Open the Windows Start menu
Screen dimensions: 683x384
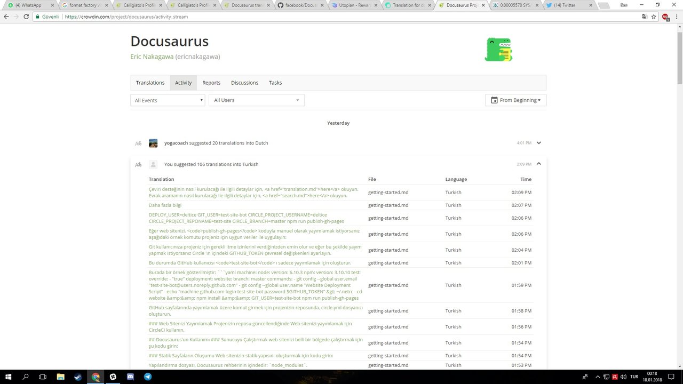coord(9,377)
